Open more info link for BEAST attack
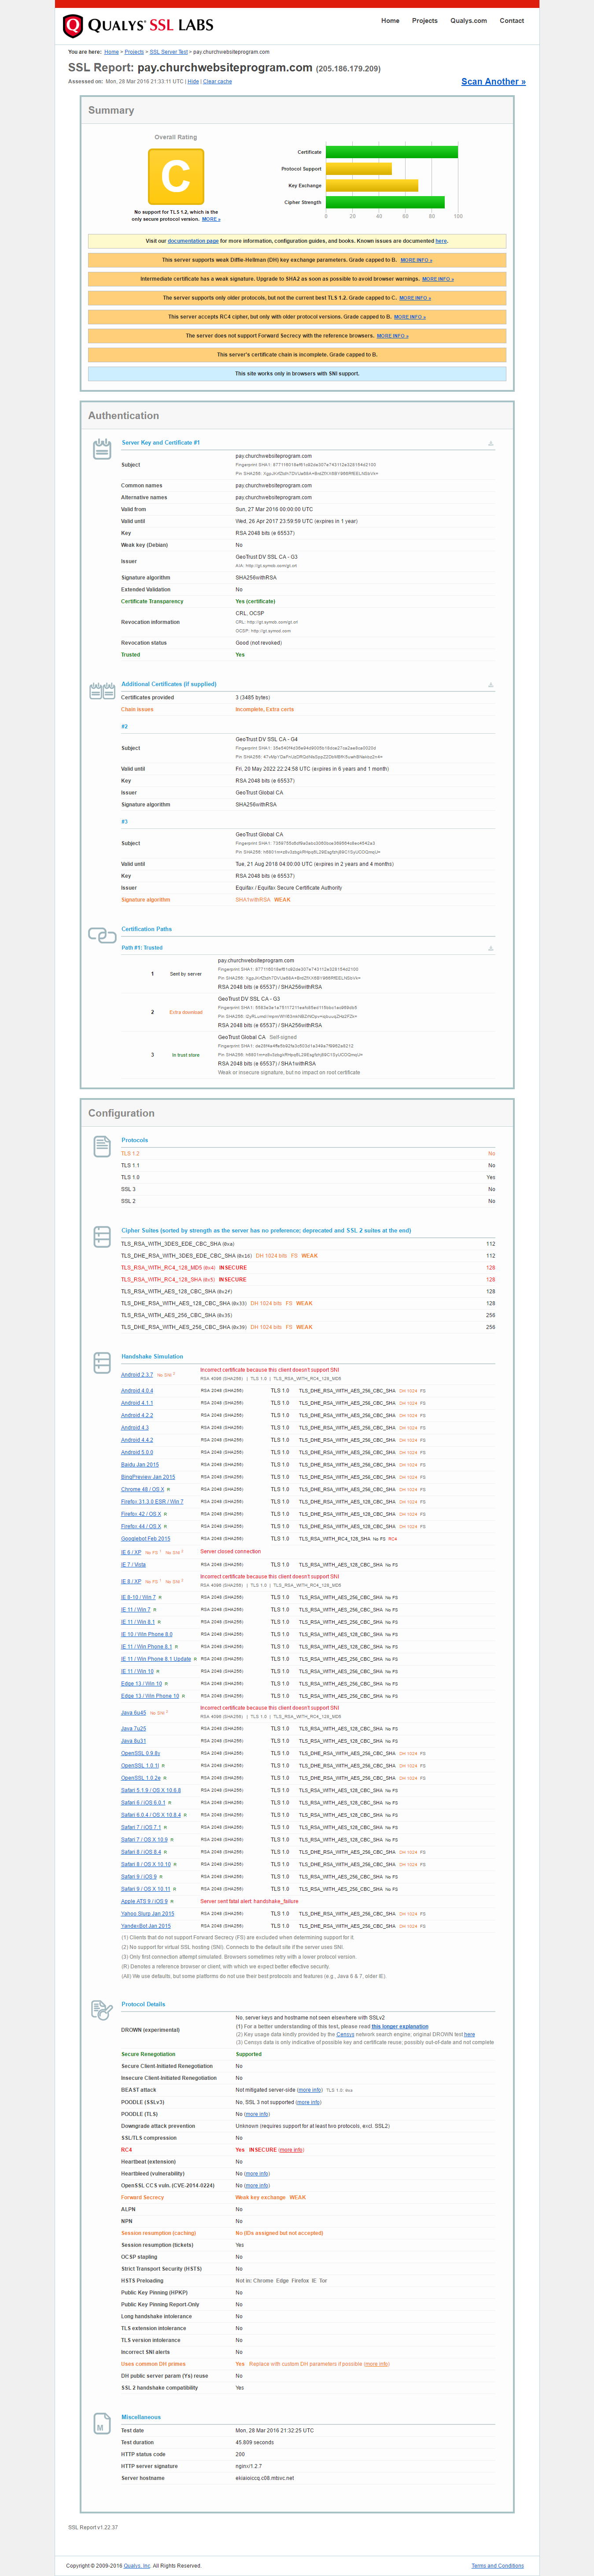594x2576 pixels. tap(310, 2090)
